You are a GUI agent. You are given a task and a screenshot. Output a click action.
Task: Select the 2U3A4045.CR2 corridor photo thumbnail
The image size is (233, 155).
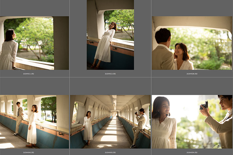(x=110, y=122)
